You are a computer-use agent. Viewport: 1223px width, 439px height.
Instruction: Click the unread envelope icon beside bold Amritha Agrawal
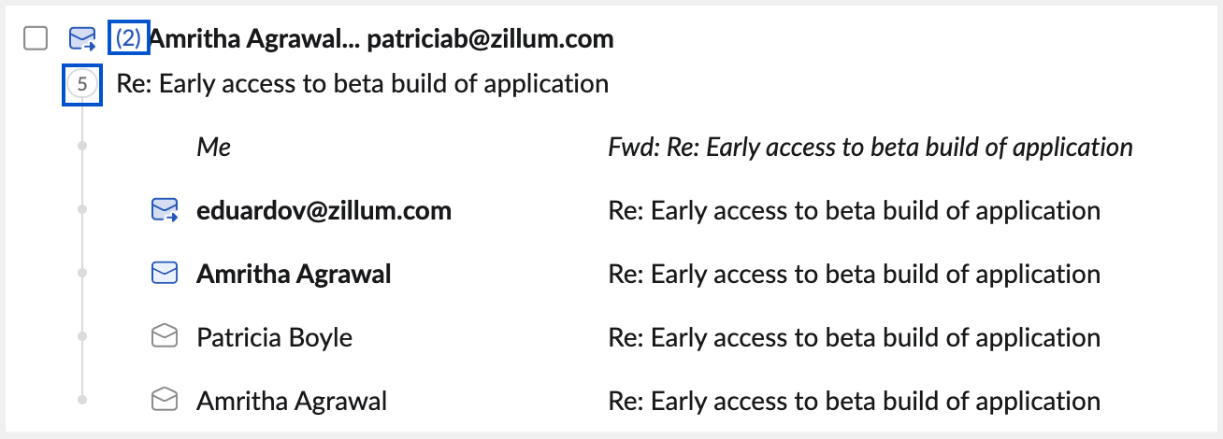click(x=165, y=274)
